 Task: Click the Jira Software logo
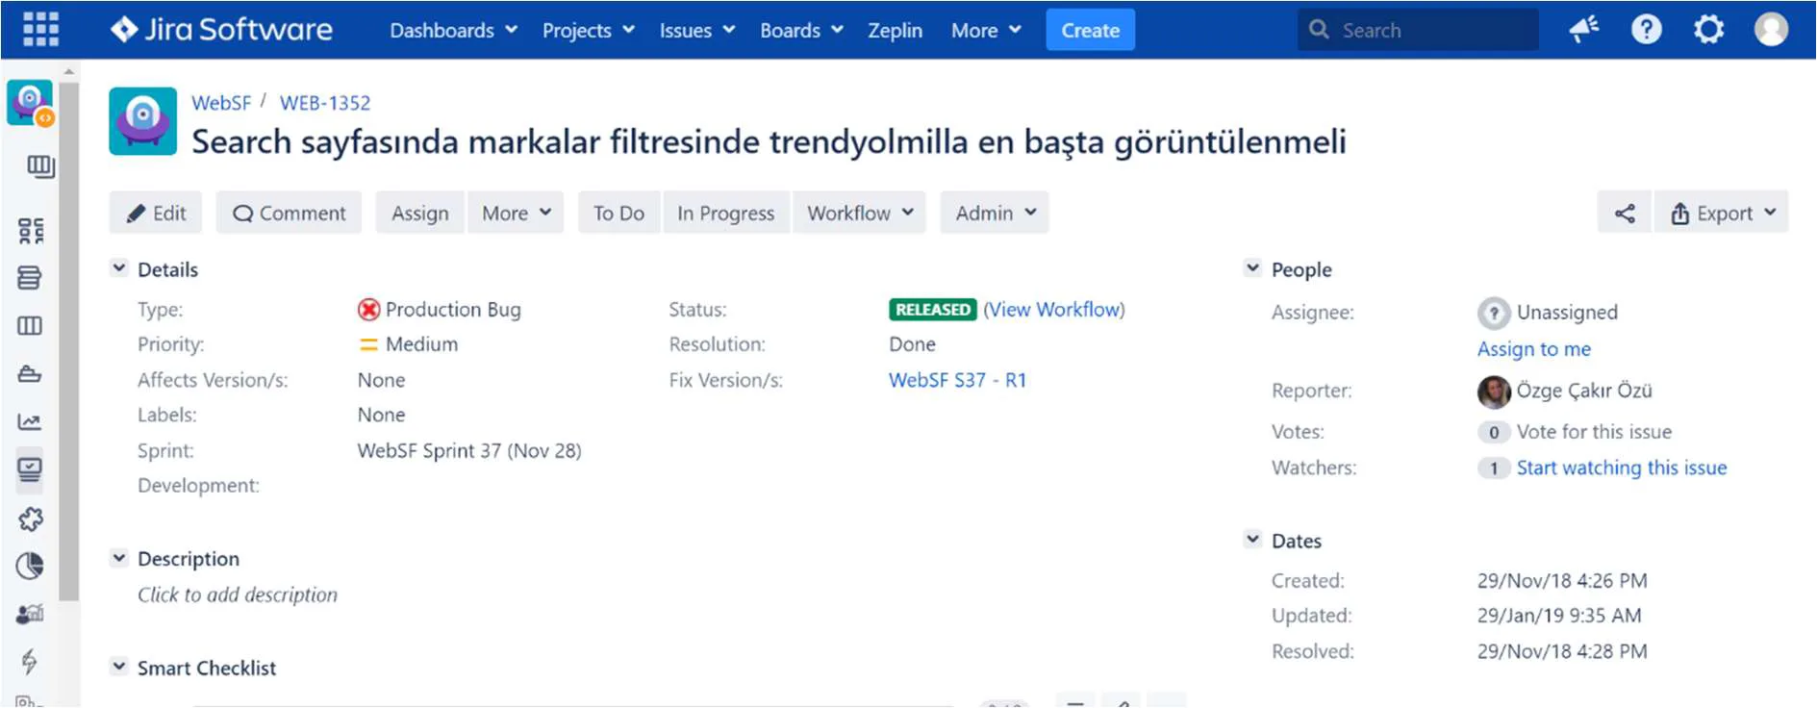(x=221, y=30)
